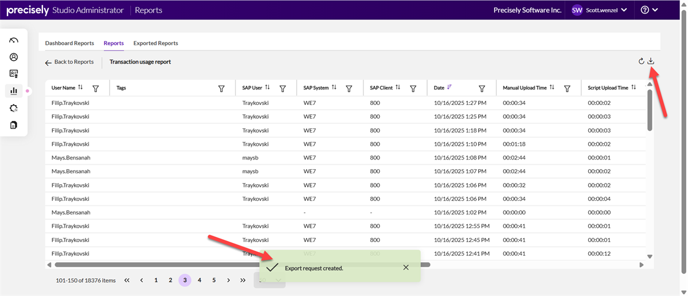Click the Transaction usage report title
The height and width of the screenshot is (296, 688).
140,62
